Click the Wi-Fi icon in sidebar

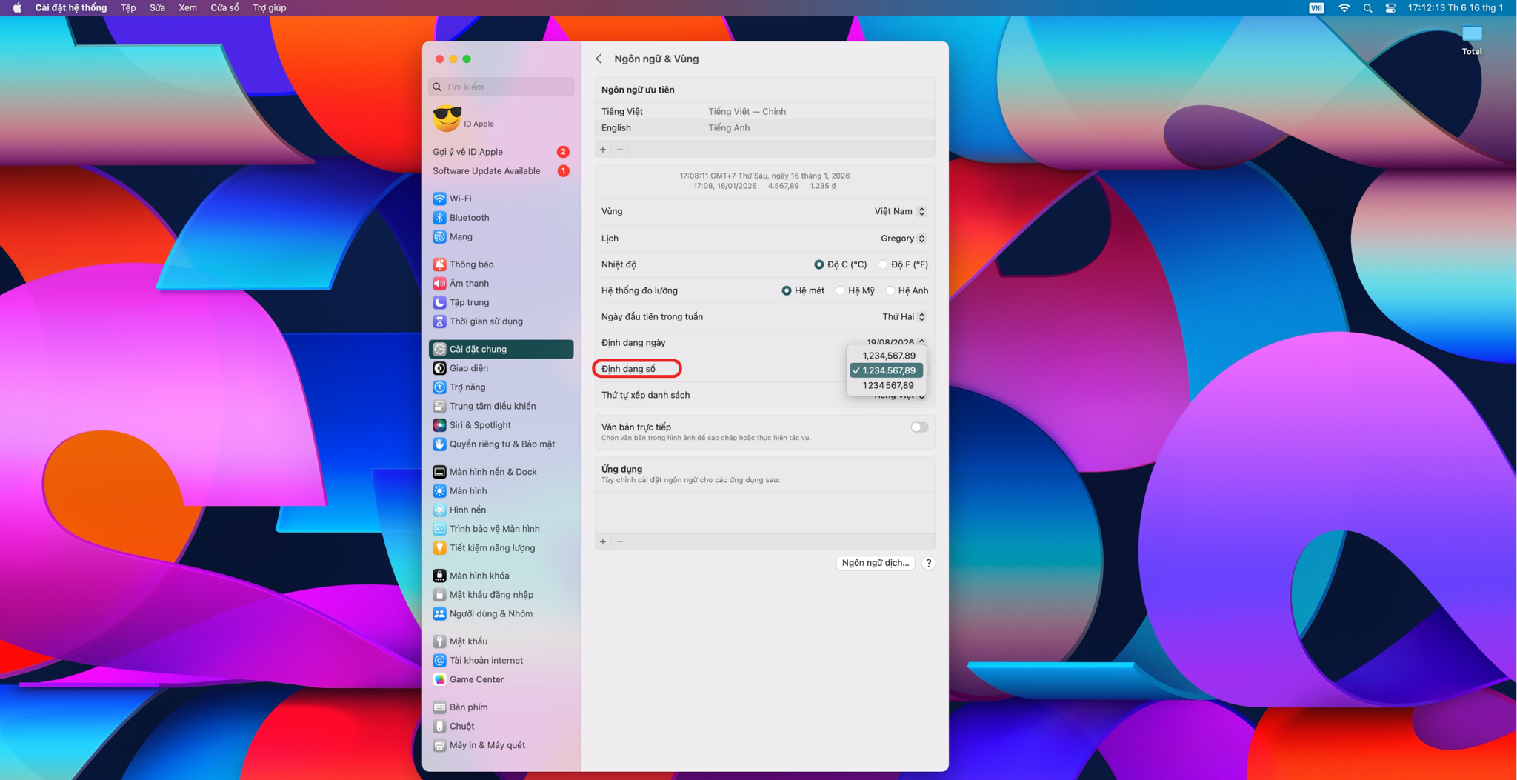pyautogui.click(x=439, y=199)
